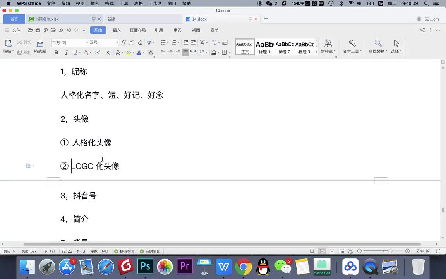Align text right
446x279 pixels.
[178, 52]
